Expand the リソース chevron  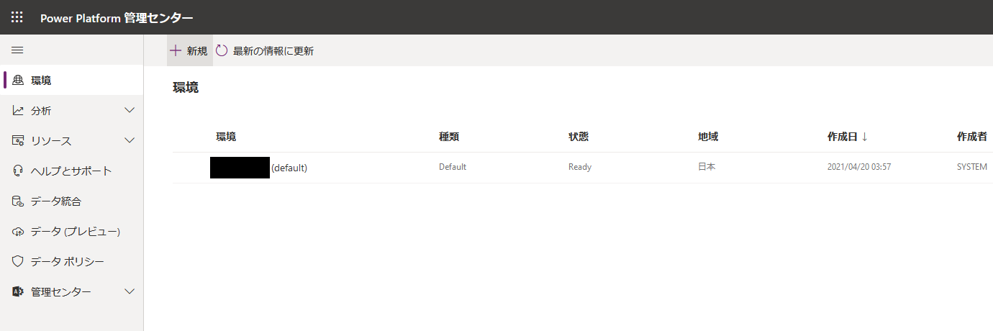pos(130,140)
